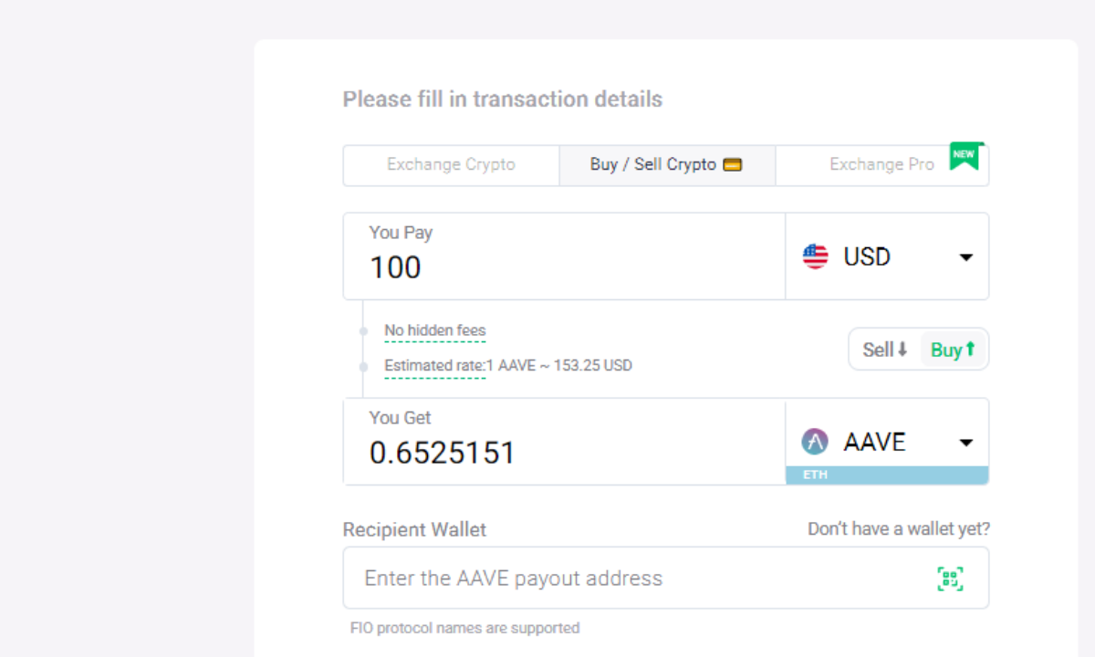Expand the USD currency dropdown arrow
Viewport: 1095px width, 657px height.
(x=966, y=257)
